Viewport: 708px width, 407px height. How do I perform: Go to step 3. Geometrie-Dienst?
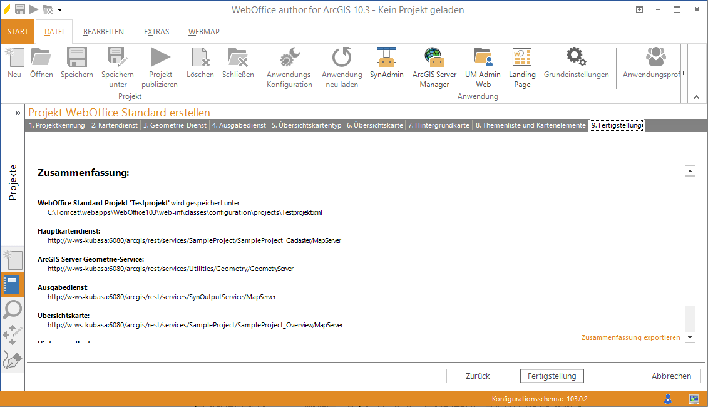(x=175, y=126)
